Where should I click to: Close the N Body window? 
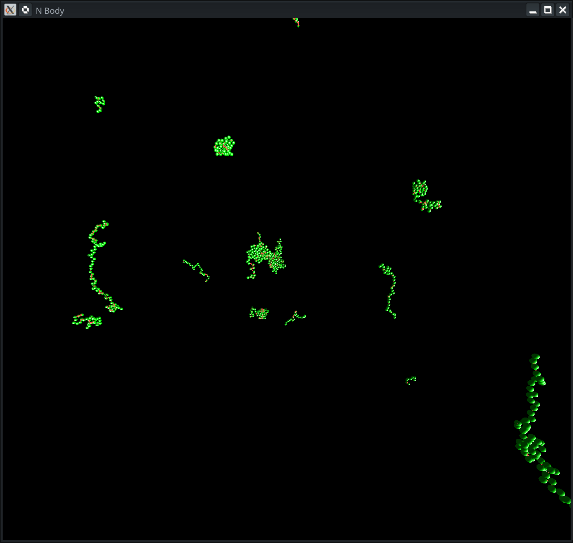pos(563,10)
